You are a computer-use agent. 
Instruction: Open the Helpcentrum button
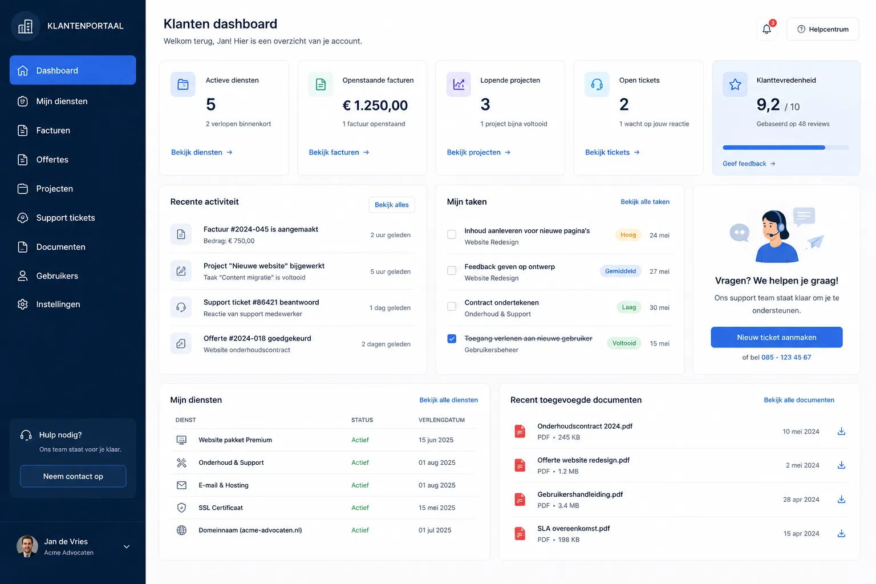(x=822, y=29)
